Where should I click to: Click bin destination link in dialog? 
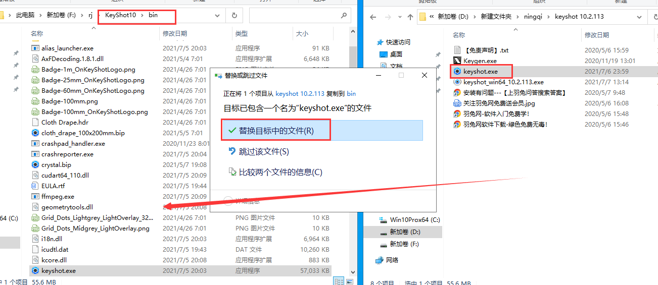[x=351, y=94]
